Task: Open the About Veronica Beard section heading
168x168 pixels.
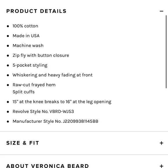Action: point(48,166)
